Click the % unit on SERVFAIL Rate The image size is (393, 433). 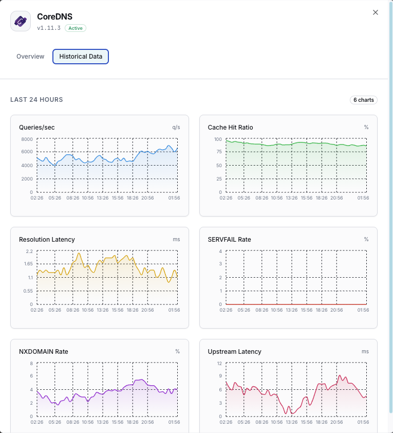(x=366, y=240)
